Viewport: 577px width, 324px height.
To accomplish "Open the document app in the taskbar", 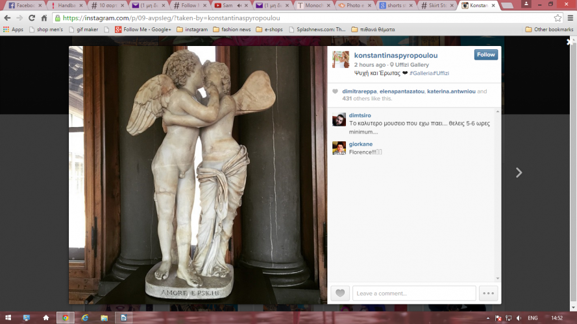I will pos(123,318).
